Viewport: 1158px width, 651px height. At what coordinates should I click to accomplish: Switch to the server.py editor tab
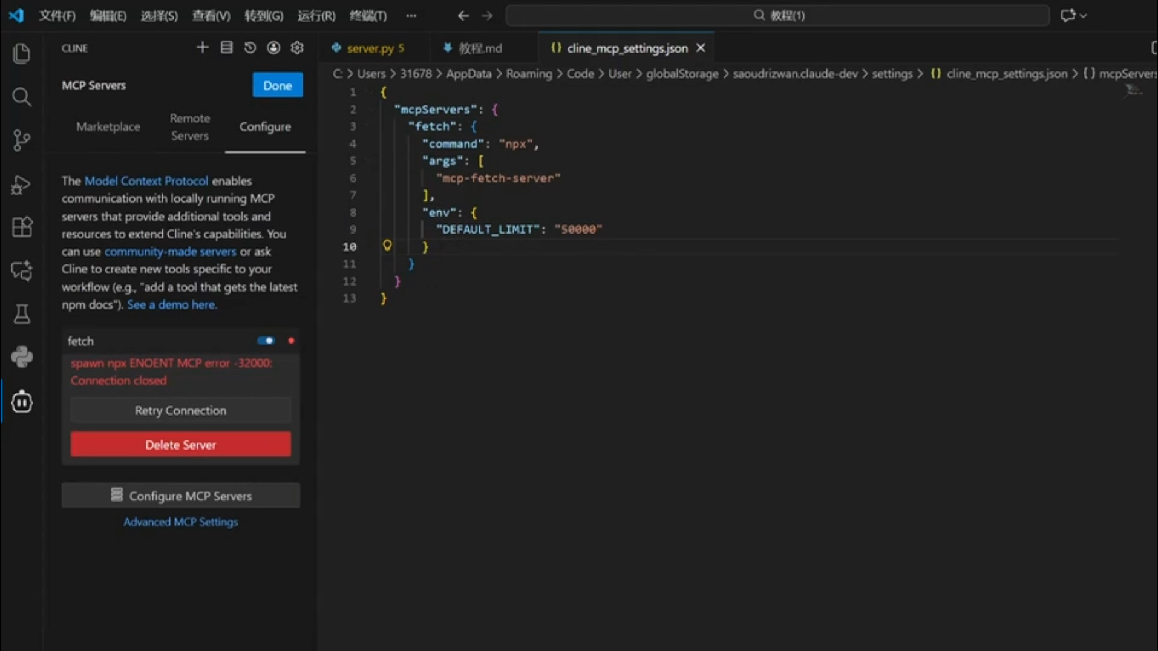point(370,48)
